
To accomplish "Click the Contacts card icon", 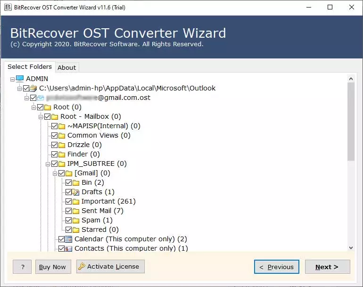I will [68, 248].
